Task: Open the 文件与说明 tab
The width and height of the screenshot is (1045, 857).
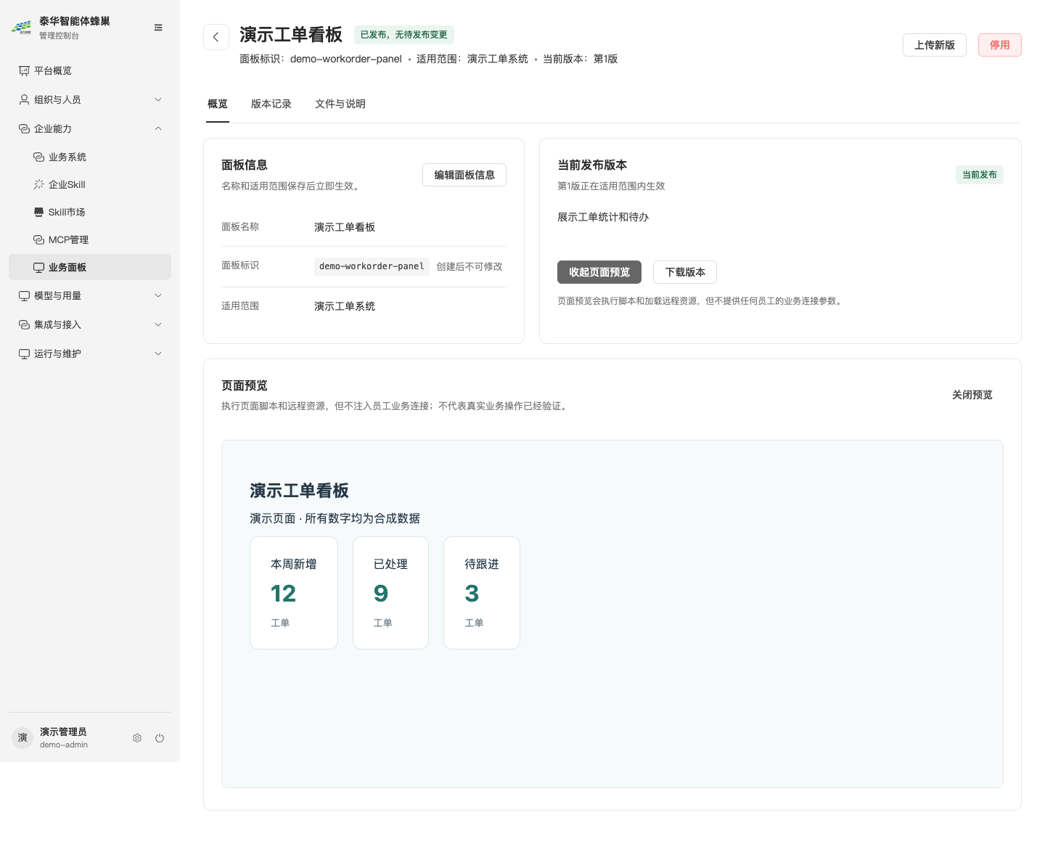Action: tap(340, 104)
